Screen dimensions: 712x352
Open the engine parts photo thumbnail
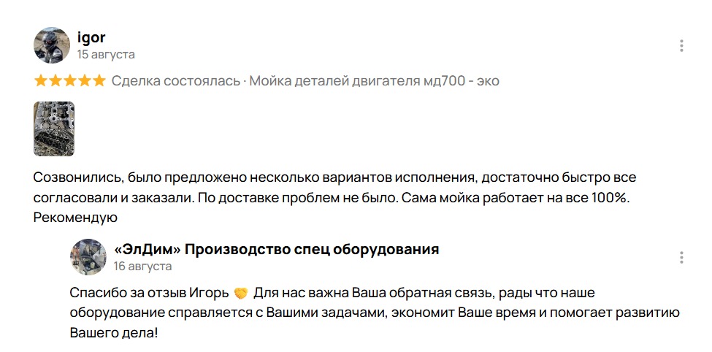point(54,129)
